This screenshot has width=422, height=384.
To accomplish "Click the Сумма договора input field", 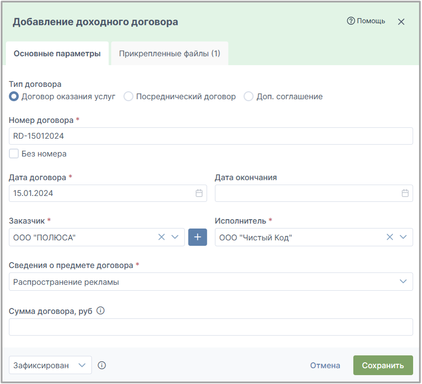I will click(211, 327).
